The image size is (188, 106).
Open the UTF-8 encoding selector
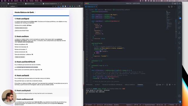point(136,105)
